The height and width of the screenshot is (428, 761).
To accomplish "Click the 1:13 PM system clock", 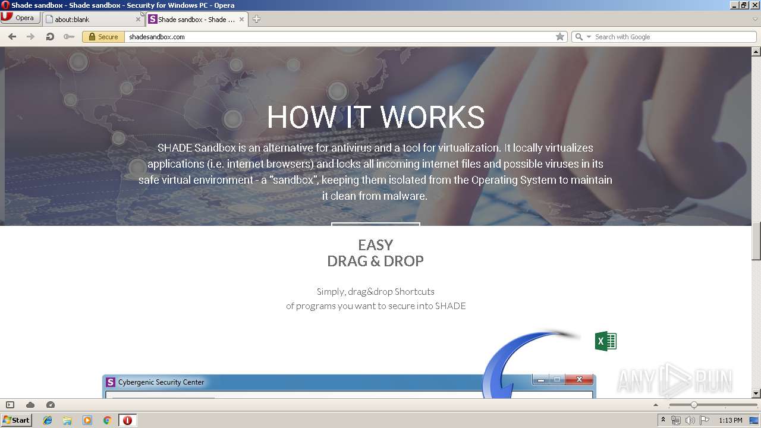I will point(731,420).
